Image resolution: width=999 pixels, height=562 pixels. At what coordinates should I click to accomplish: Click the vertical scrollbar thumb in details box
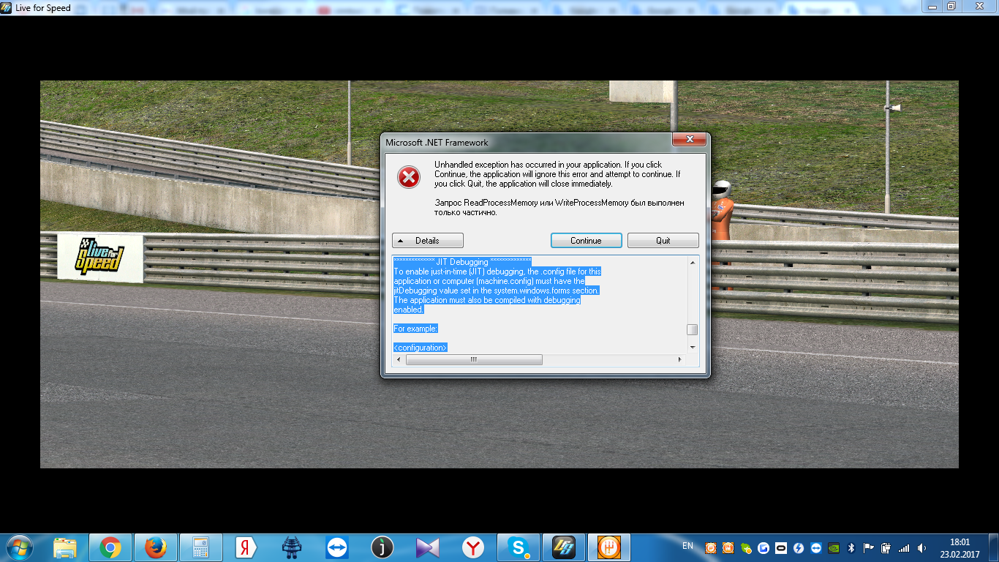pyautogui.click(x=692, y=329)
